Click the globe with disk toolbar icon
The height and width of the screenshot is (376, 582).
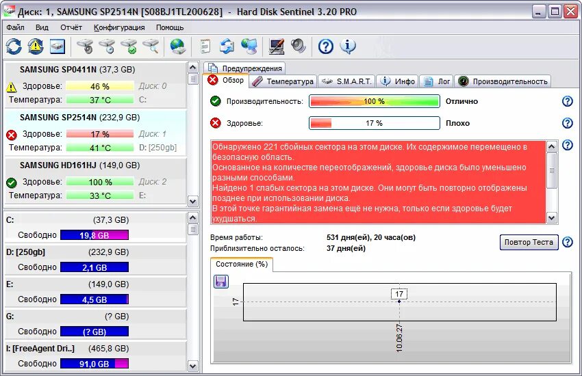(178, 46)
